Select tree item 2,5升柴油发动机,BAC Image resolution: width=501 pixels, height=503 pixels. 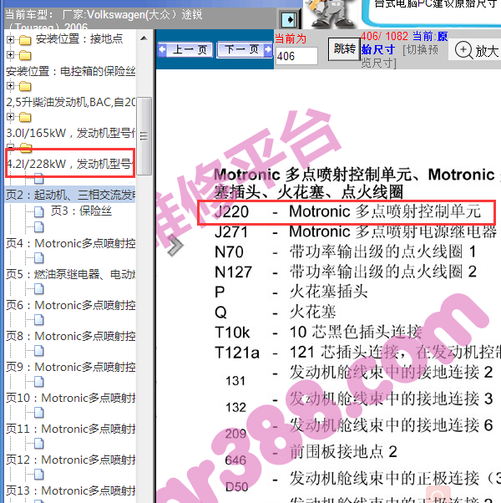click(x=70, y=102)
